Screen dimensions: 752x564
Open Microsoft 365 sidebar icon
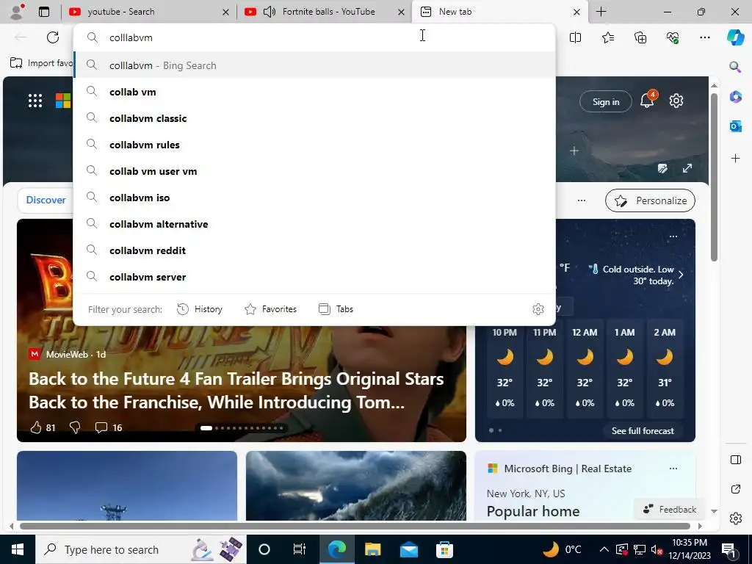click(736, 97)
